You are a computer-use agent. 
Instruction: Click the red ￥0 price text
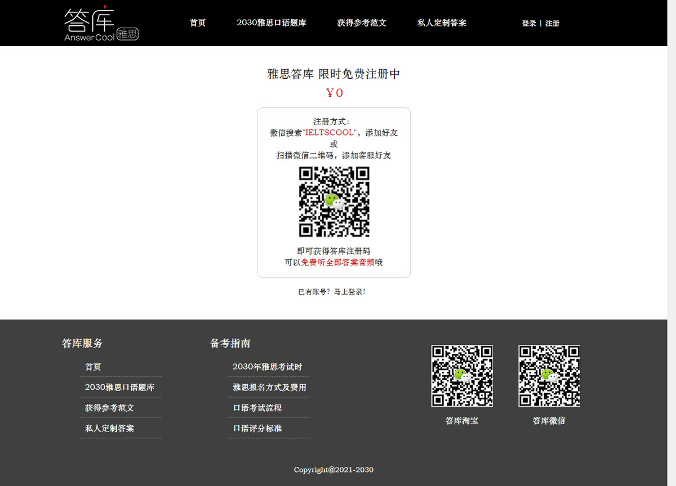[x=334, y=93]
